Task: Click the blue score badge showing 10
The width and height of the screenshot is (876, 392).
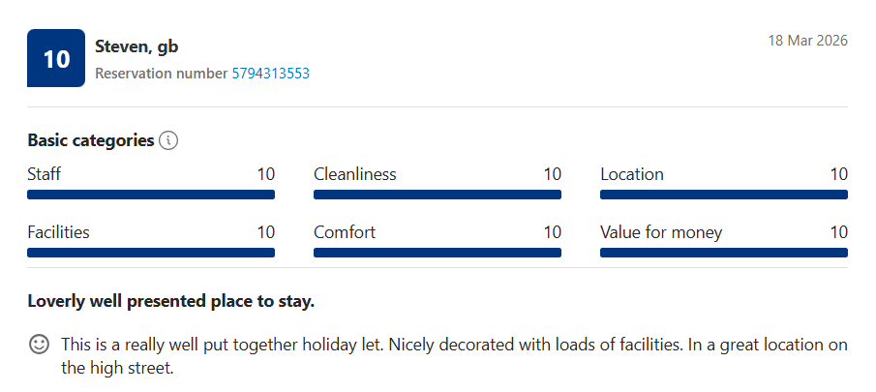Action: pyautogui.click(x=56, y=58)
